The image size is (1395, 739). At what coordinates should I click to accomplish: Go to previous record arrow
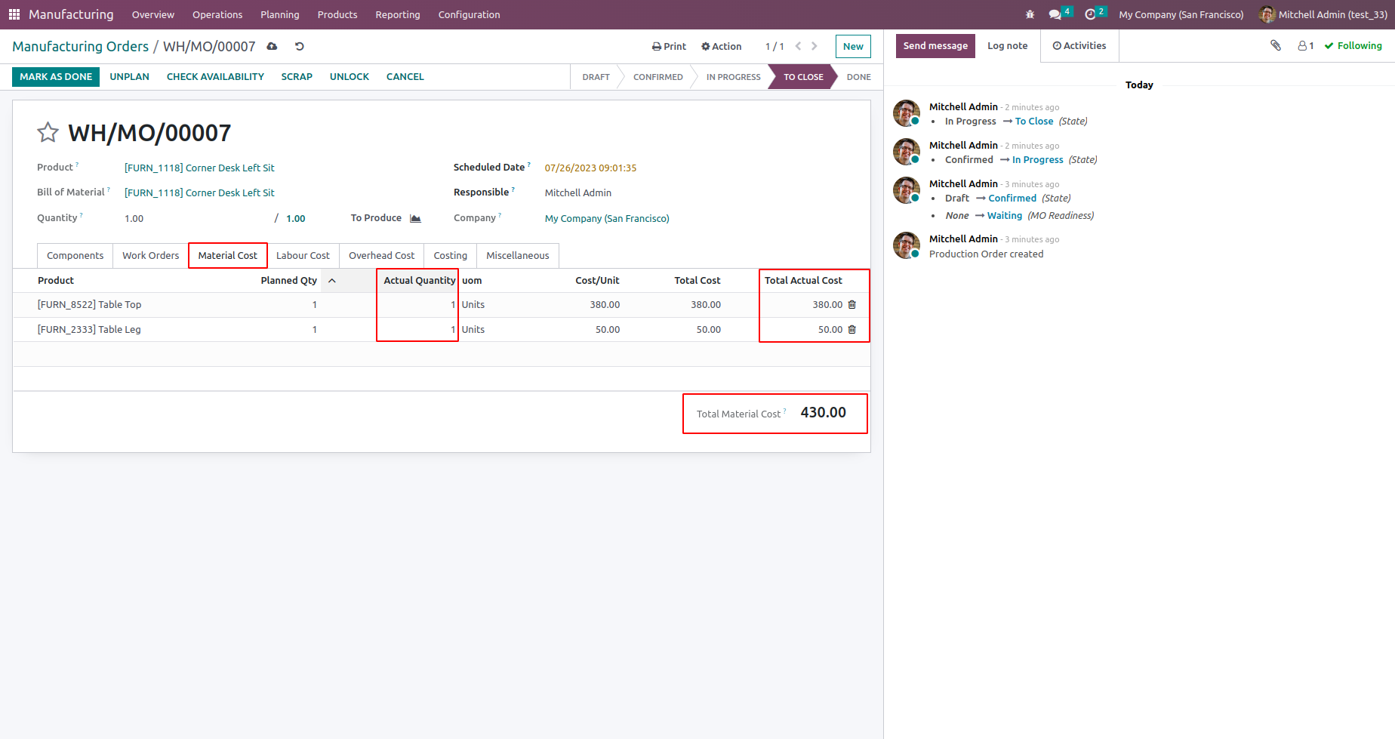click(798, 47)
